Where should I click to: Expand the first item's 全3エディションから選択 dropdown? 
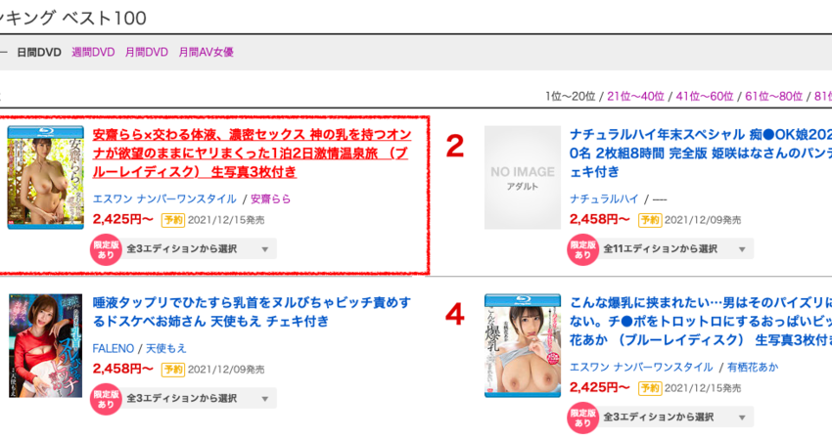200,249
